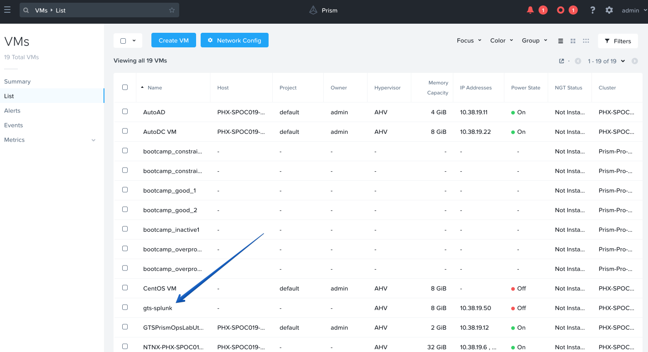Open the red circle tasks indicator
The height and width of the screenshot is (352, 648).
pyautogui.click(x=561, y=10)
